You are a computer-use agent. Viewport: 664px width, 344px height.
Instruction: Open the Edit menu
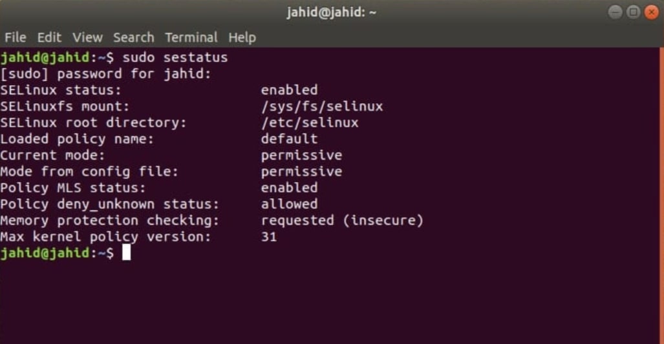(x=49, y=37)
